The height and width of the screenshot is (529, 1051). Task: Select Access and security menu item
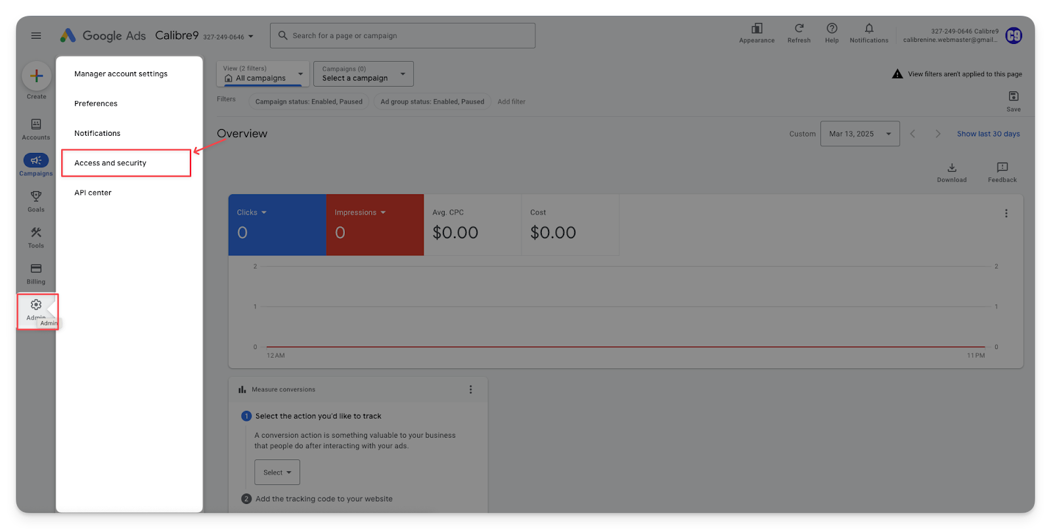tap(110, 163)
